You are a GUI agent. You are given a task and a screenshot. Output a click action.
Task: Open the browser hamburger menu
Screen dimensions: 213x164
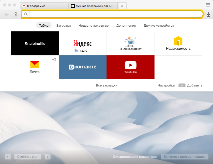(x=208, y=5)
